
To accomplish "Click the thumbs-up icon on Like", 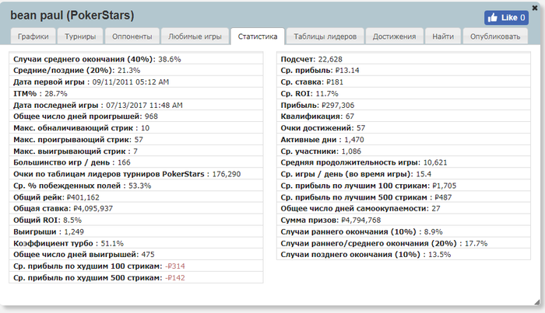I will (492, 18).
